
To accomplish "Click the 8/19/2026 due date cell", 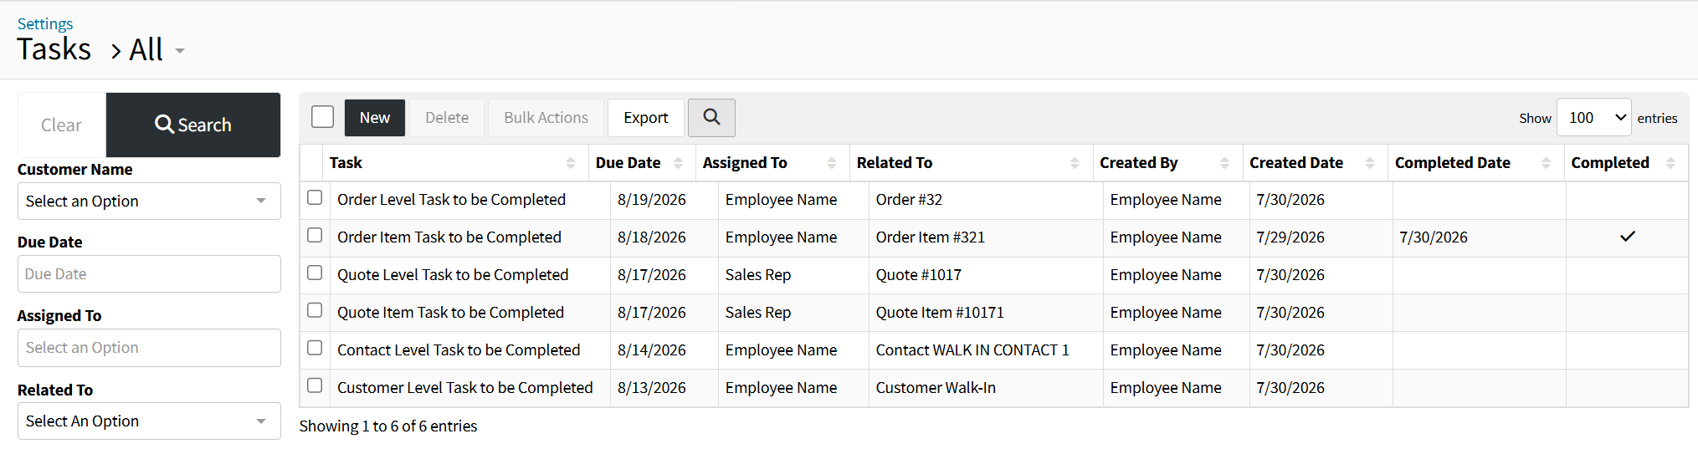I will 652,200.
